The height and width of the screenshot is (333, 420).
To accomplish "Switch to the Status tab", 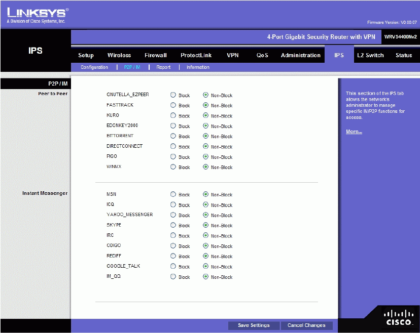I will pos(404,55).
